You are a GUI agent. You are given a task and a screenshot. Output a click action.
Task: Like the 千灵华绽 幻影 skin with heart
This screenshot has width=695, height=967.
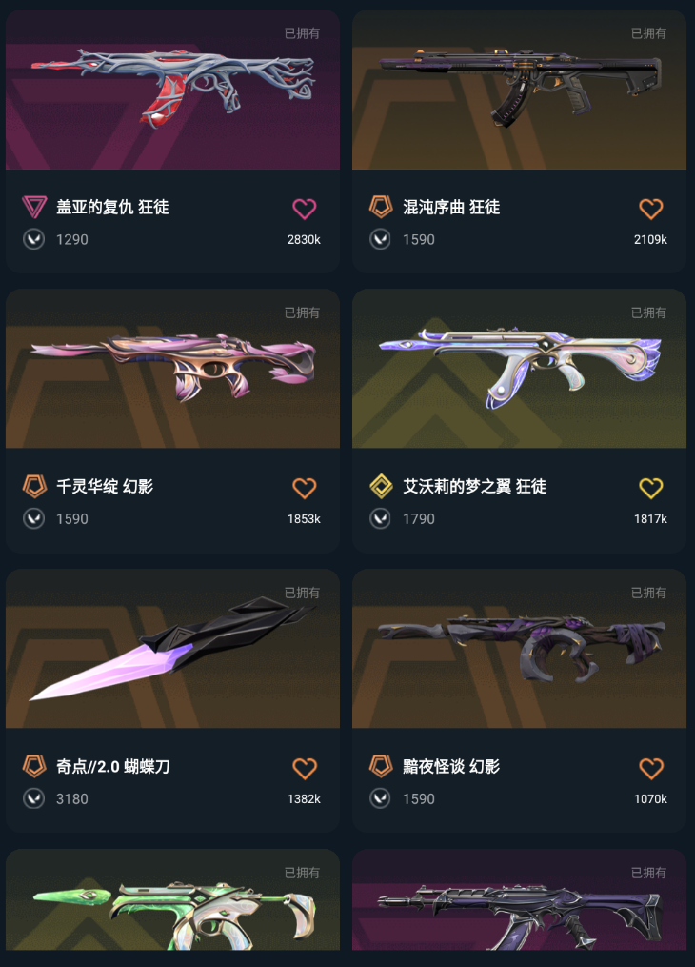coord(304,488)
